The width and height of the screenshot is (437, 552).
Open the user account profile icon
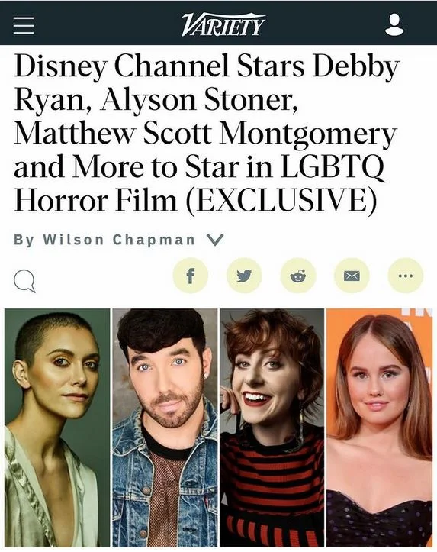(x=394, y=24)
